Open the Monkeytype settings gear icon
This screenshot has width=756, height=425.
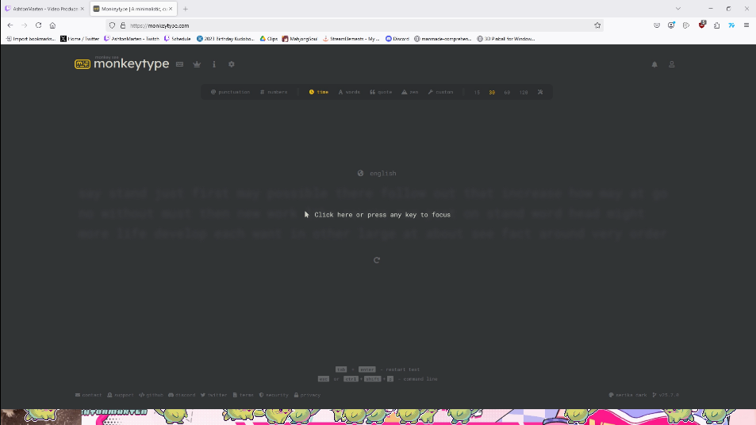point(232,64)
